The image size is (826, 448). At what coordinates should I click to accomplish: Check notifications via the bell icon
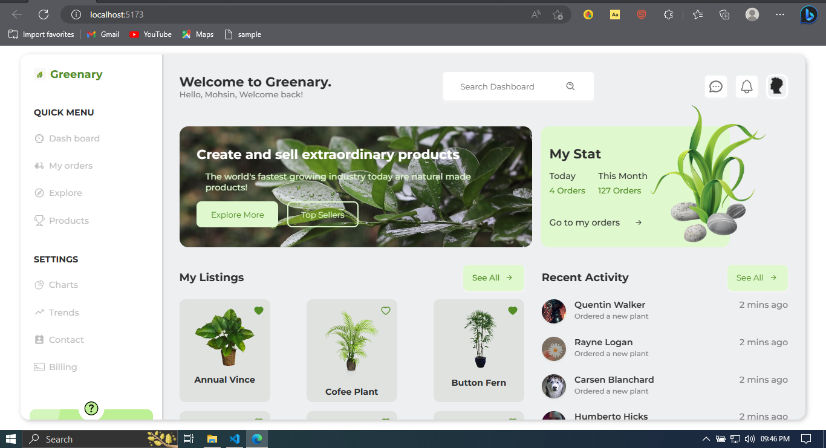coord(746,86)
